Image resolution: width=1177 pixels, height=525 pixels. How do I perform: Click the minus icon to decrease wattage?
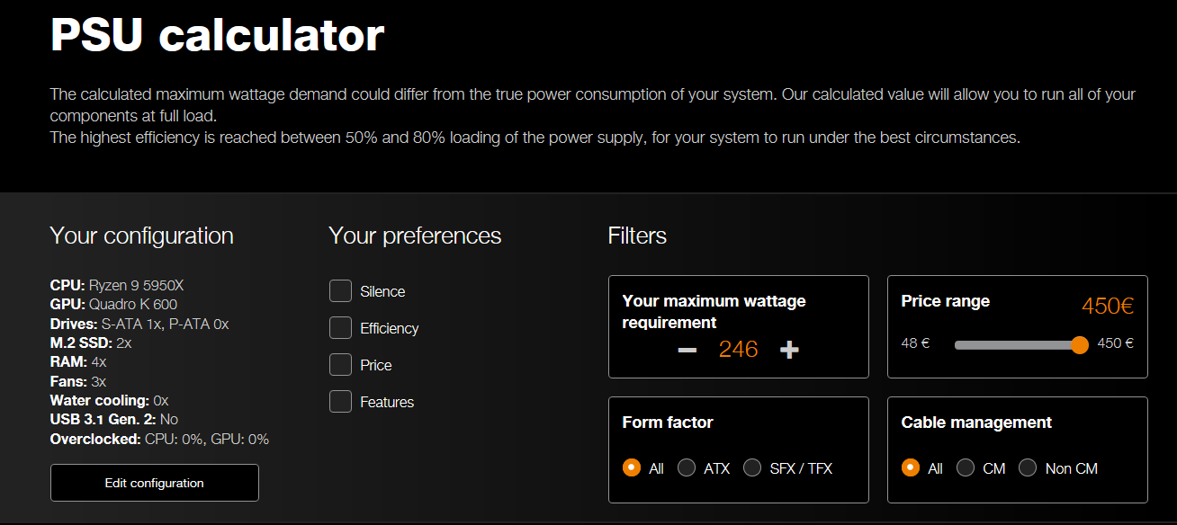pyautogui.click(x=687, y=350)
